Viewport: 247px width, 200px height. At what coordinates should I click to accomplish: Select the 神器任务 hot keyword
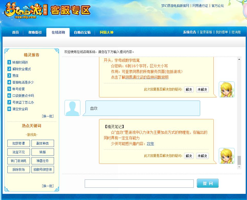tap(42, 161)
